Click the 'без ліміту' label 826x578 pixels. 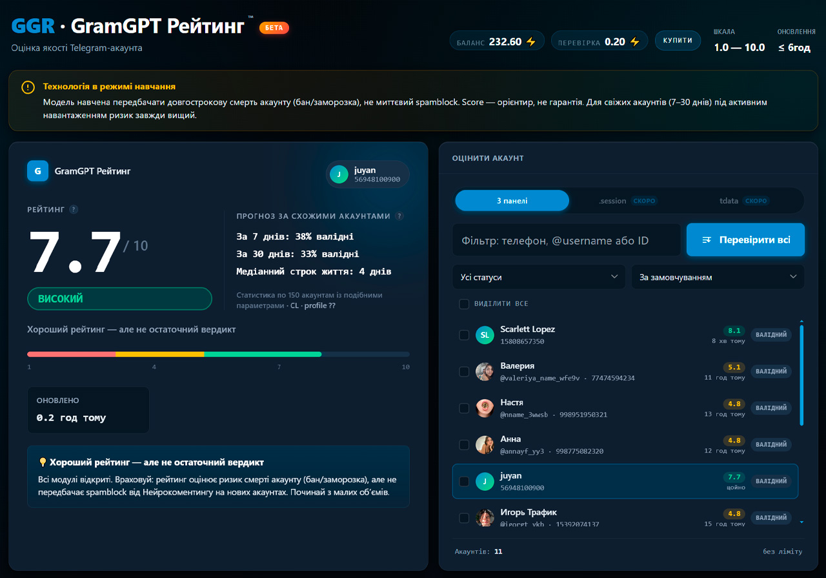[x=782, y=552]
